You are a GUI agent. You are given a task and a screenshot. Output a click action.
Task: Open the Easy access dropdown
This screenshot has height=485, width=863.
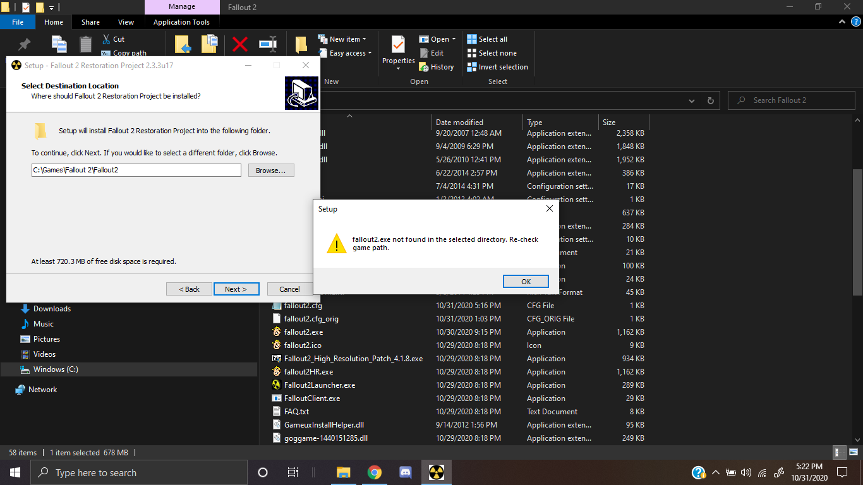[x=345, y=53]
